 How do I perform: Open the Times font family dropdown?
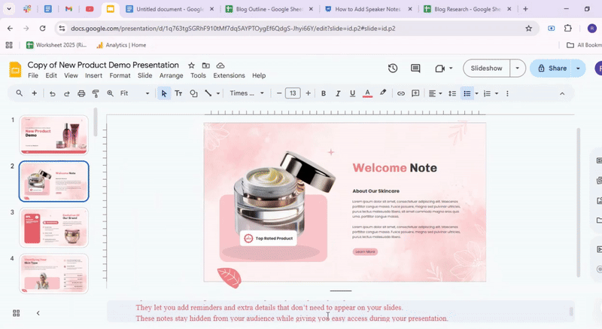247,93
